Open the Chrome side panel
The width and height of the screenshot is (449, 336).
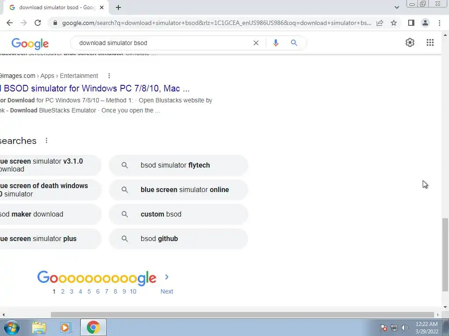[411, 23]
